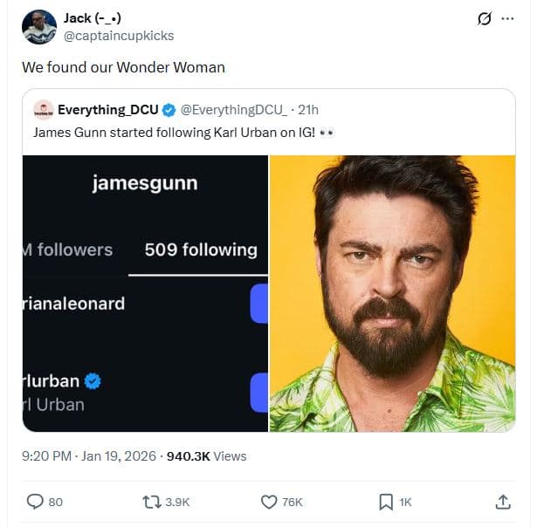The image size is (537, 527).
Task: Click the reply comment icon
Action: (35, 502)
